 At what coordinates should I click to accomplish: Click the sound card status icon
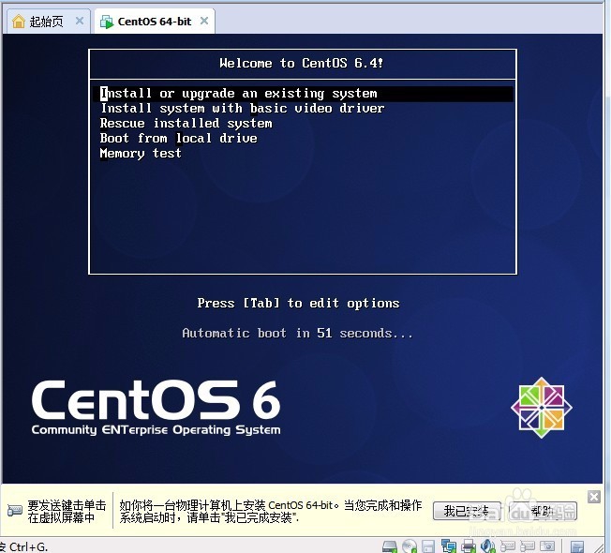[488, 546]
